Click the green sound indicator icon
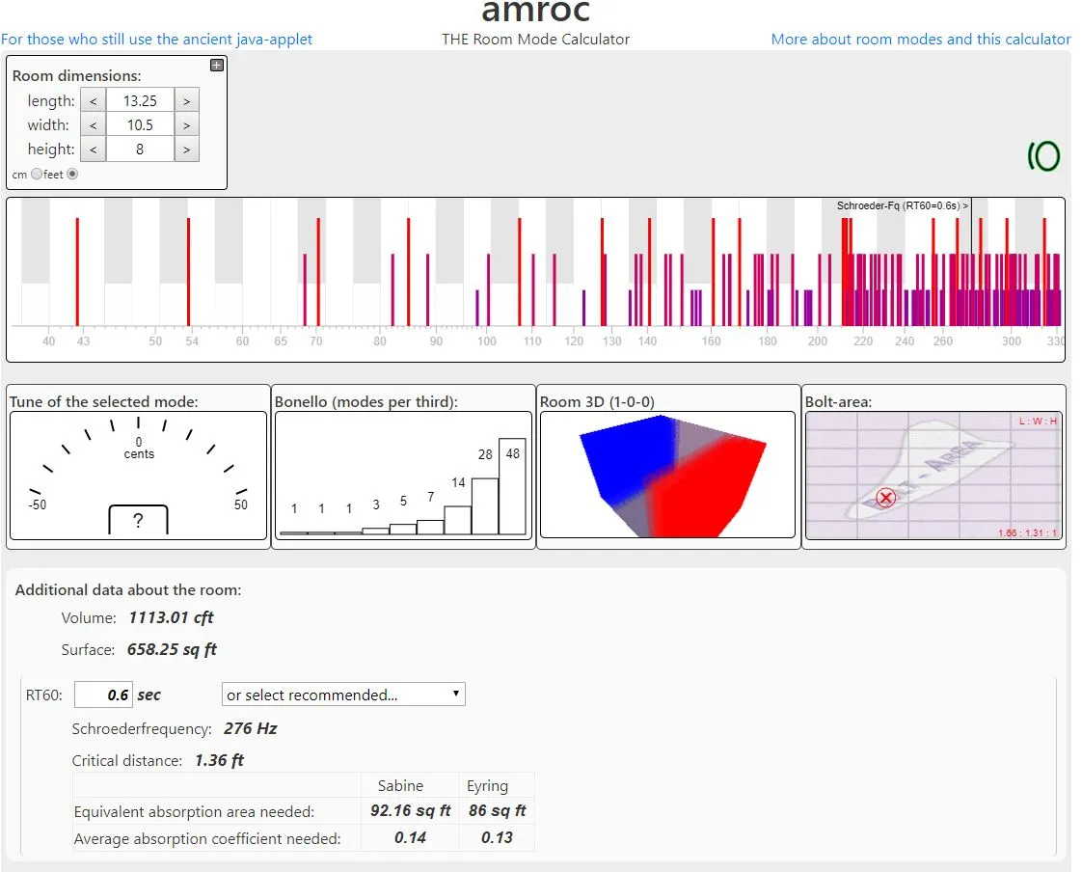This screenshot has height=872, width=1082. tap(1043, 156)
